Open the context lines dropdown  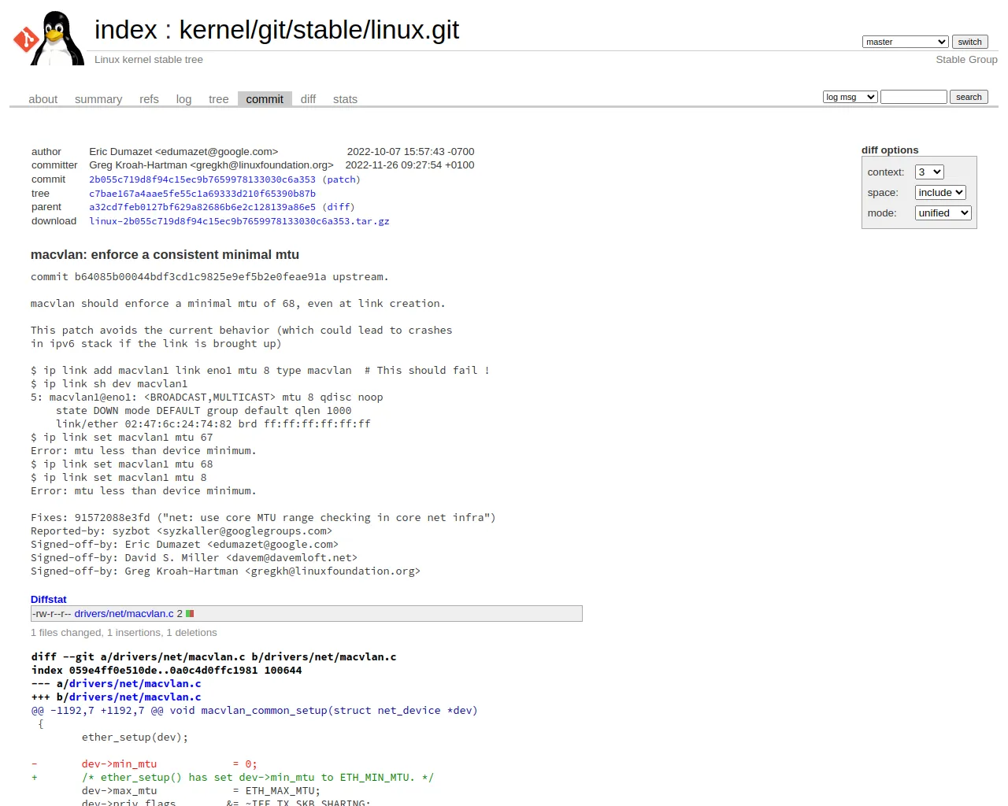click(x=929, y=172)
